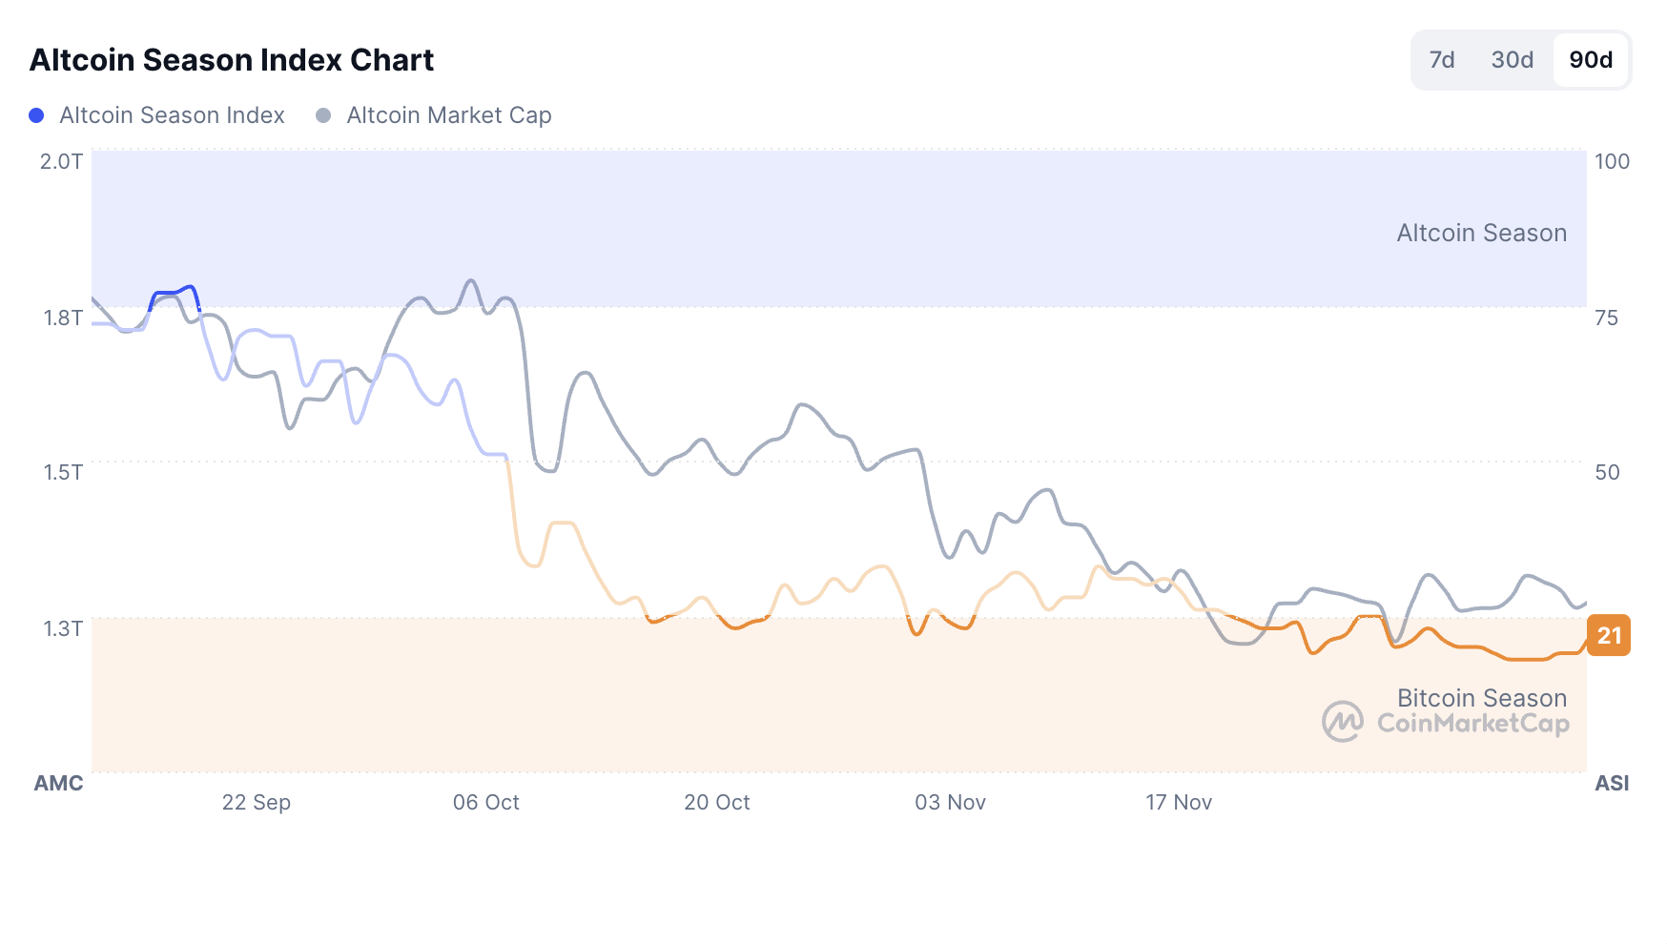Click the Bitcoin Season zone label
Image resolution: width=1667 pixels, height=944 pixels.
coord(1481,698)
